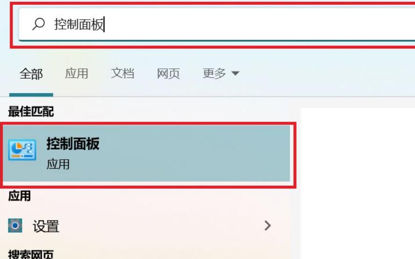The height and width of the screenshot is (259, 415).
Task: Click the Settings gear icon
Action: coord(15,226)
